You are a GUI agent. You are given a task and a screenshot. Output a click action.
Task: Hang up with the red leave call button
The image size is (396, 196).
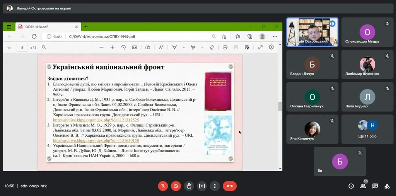[x=230, y=186]
